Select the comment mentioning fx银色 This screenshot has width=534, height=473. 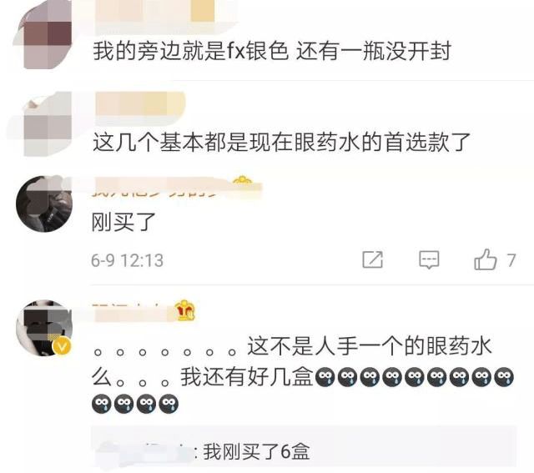click(272, 51)
